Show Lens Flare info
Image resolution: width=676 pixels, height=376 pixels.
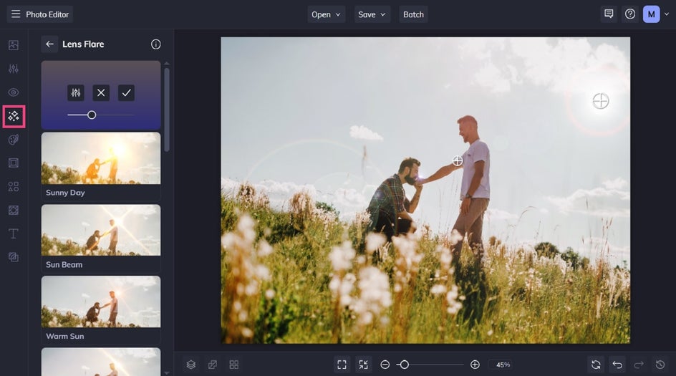tap(155, 44)
